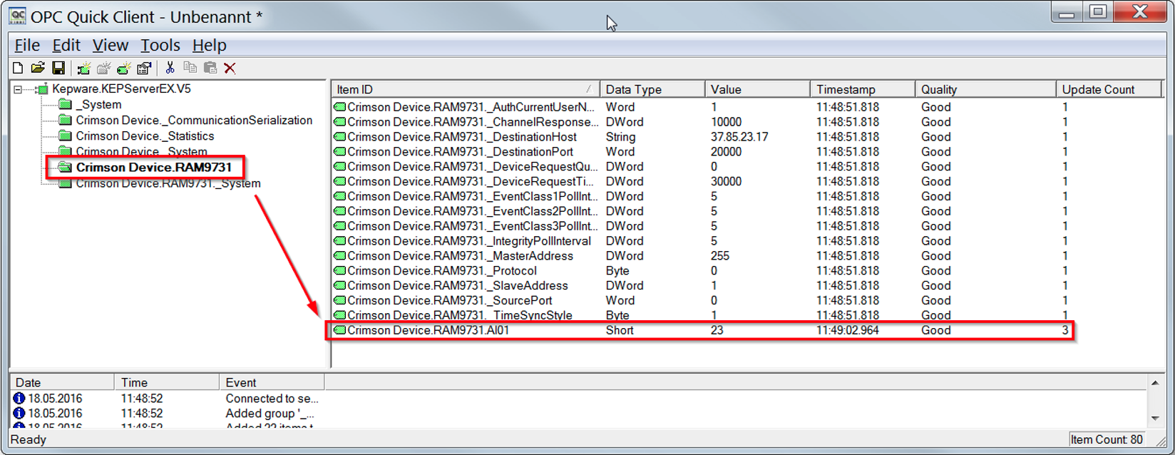Save the project using the floppy disk icon
This screenshot has height=455, width=1175.
[x=58, y=68]
